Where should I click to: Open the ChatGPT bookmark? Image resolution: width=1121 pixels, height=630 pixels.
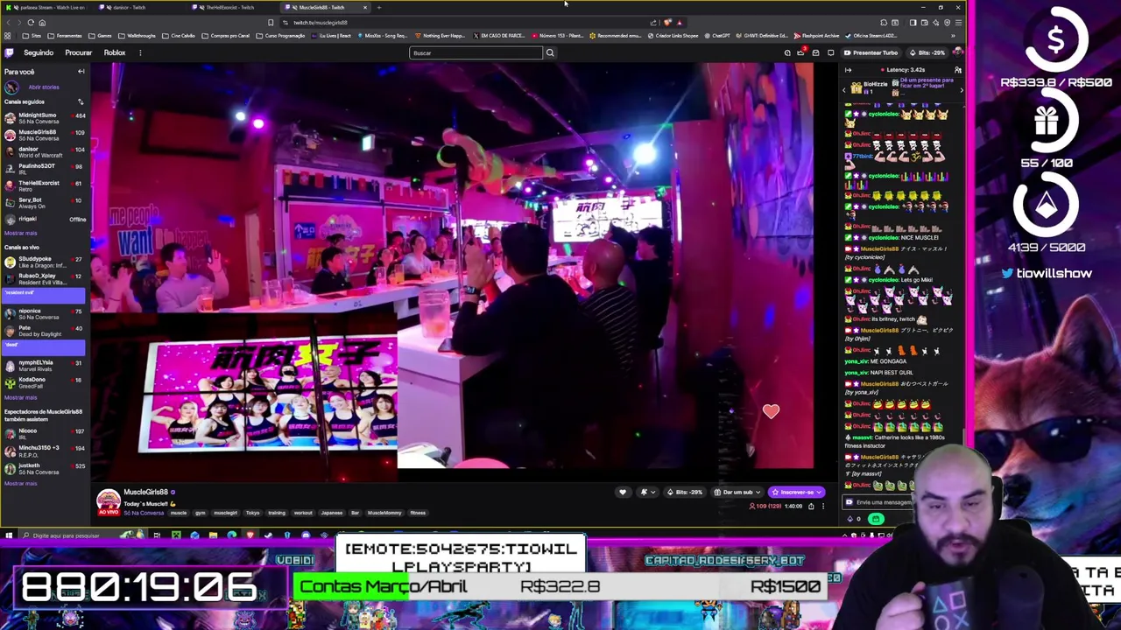(x=716, y=36)
